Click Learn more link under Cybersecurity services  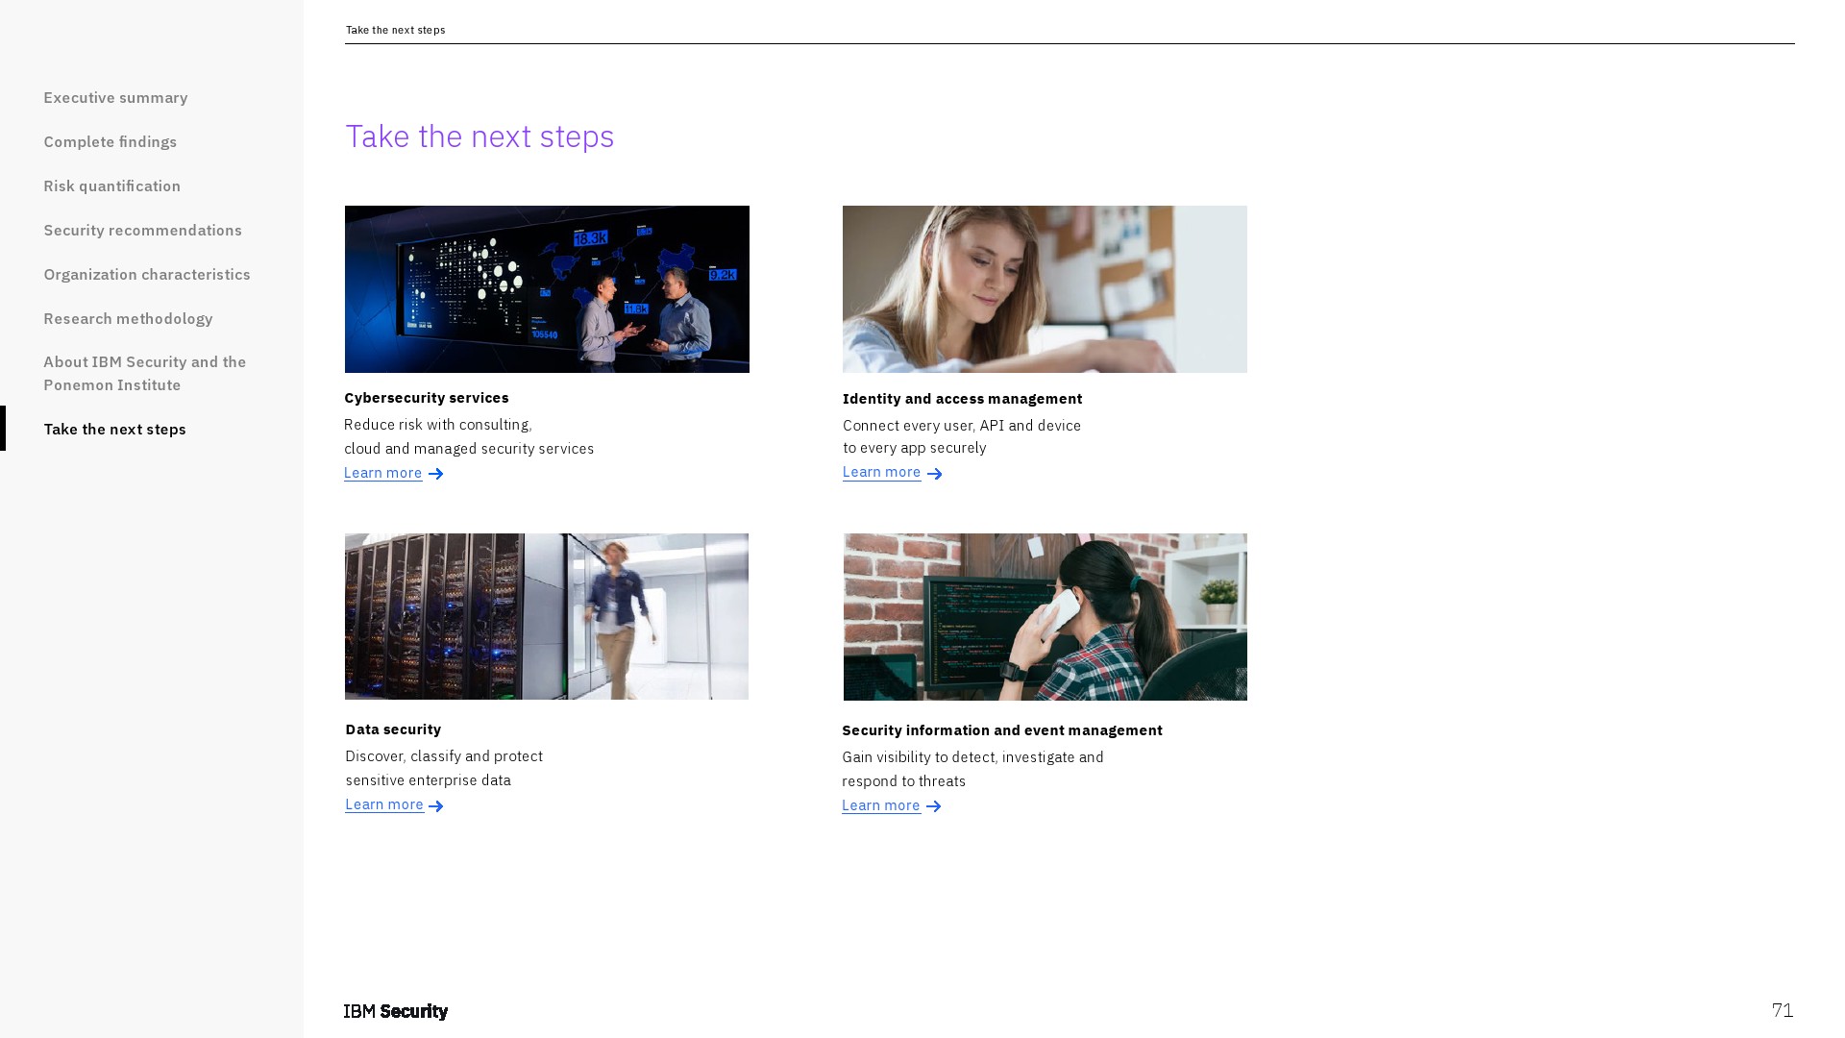point(382,473)
